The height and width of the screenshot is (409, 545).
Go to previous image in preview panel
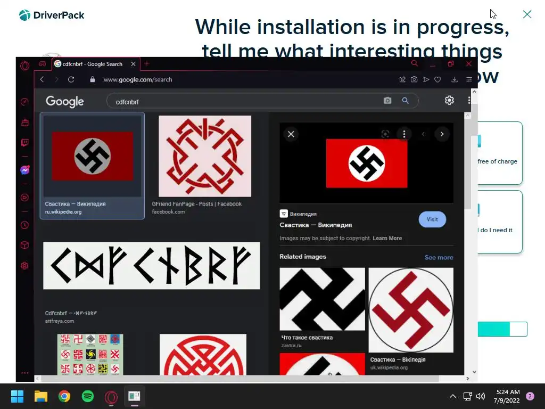pos(423,134)
